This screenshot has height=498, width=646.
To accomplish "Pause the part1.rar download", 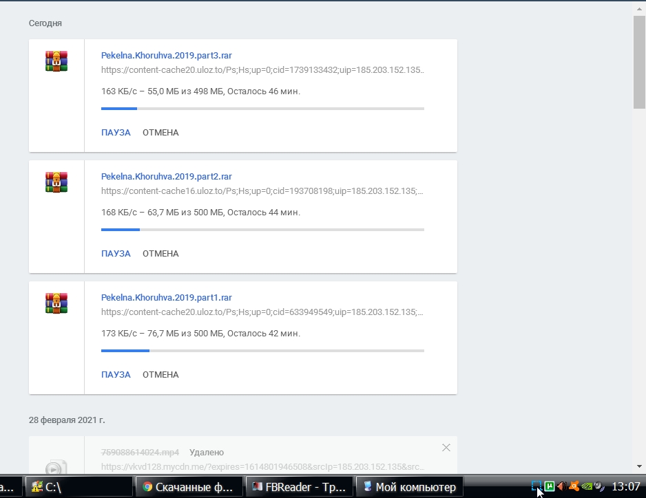I will tap(116, 374).
